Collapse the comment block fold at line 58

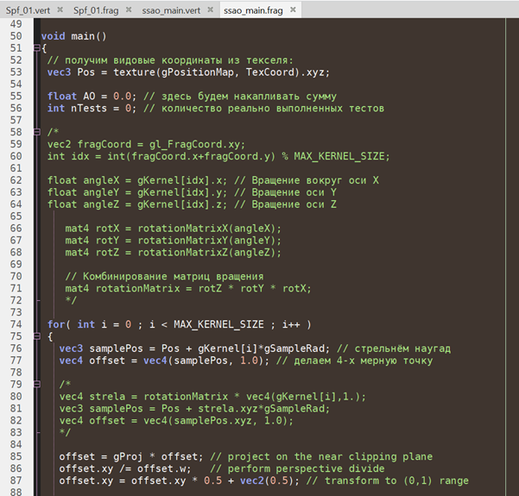[x=36, y=131]
